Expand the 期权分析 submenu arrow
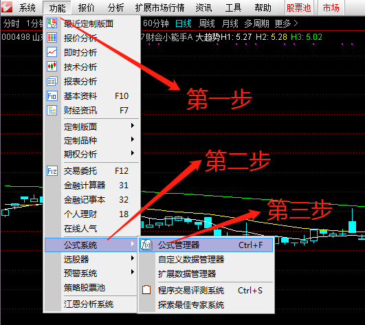This screenshot has width=365, height=325. point(133,153)
